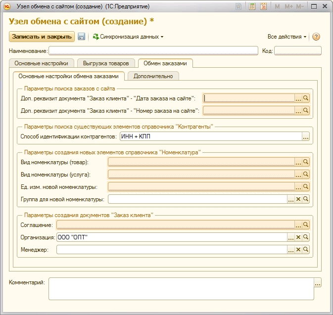The width and height of the screenshot is (333, 315).
Task: Click into the Наименование text field
Action: click(x=153, y=50)
